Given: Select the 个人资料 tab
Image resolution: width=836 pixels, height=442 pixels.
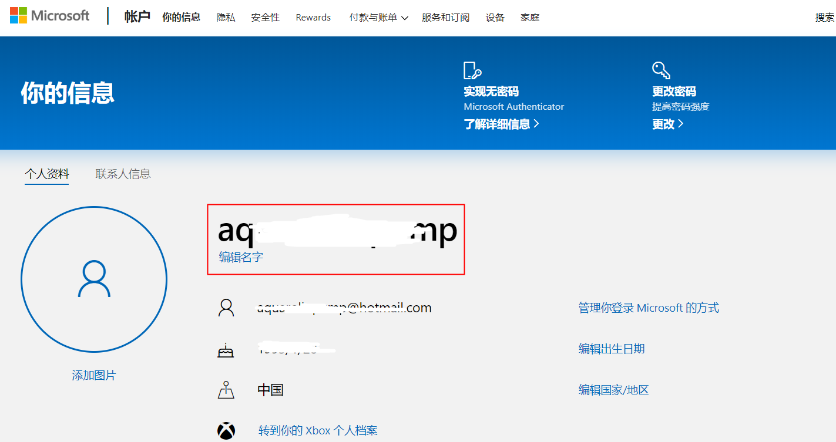Looking at the screenshot, I should pyautogui.click(x=46, y=173).
